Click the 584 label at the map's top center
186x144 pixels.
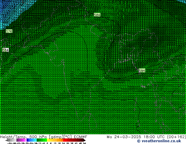pyautogui.click(x=97, y=15)
